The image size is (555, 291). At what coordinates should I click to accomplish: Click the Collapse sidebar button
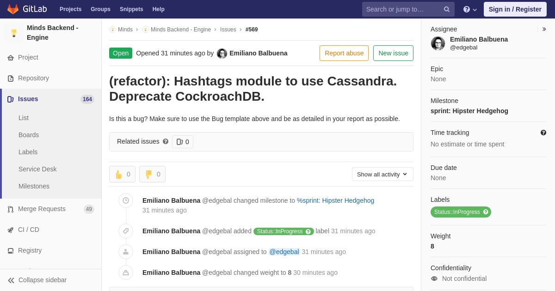51,280
